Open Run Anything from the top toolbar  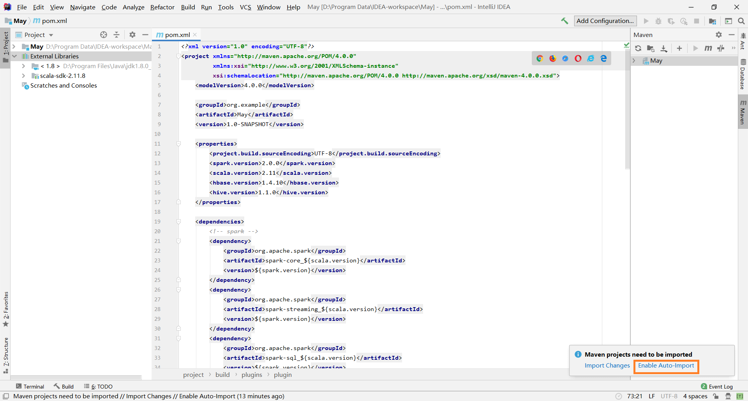pos(729,21)
